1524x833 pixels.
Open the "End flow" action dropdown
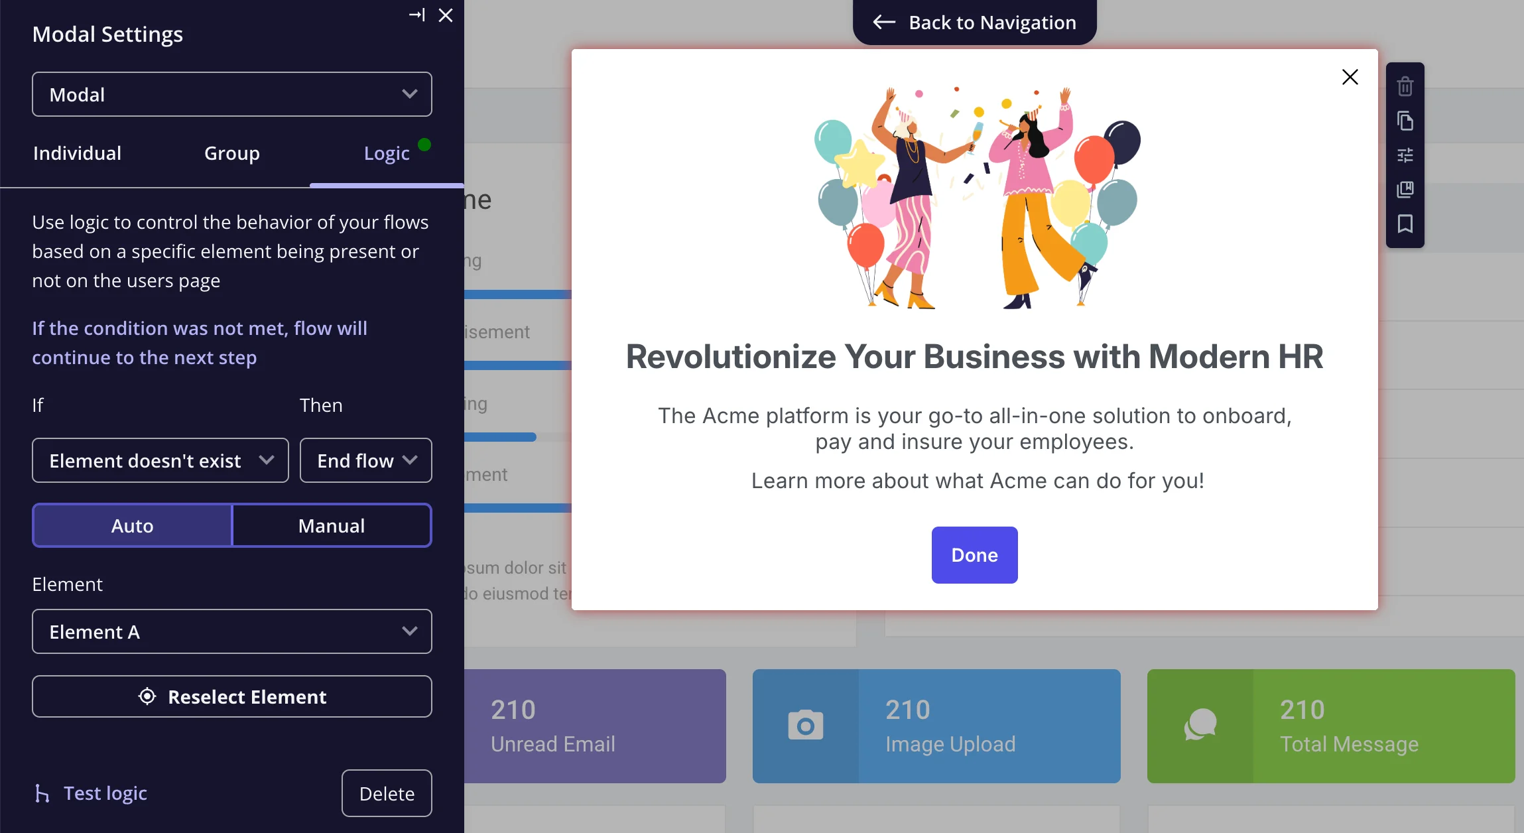pos(366,460)
